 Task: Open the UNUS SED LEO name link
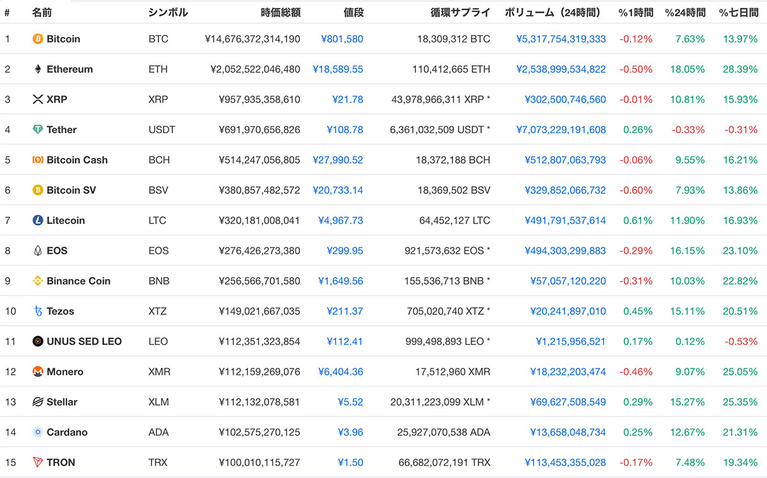[x=84, y=341]
